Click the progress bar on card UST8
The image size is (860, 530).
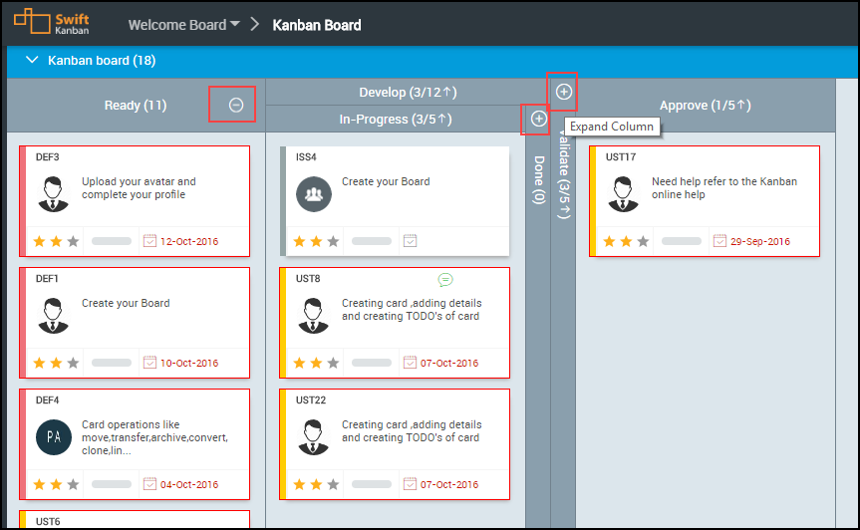click(x=372, y=363)
